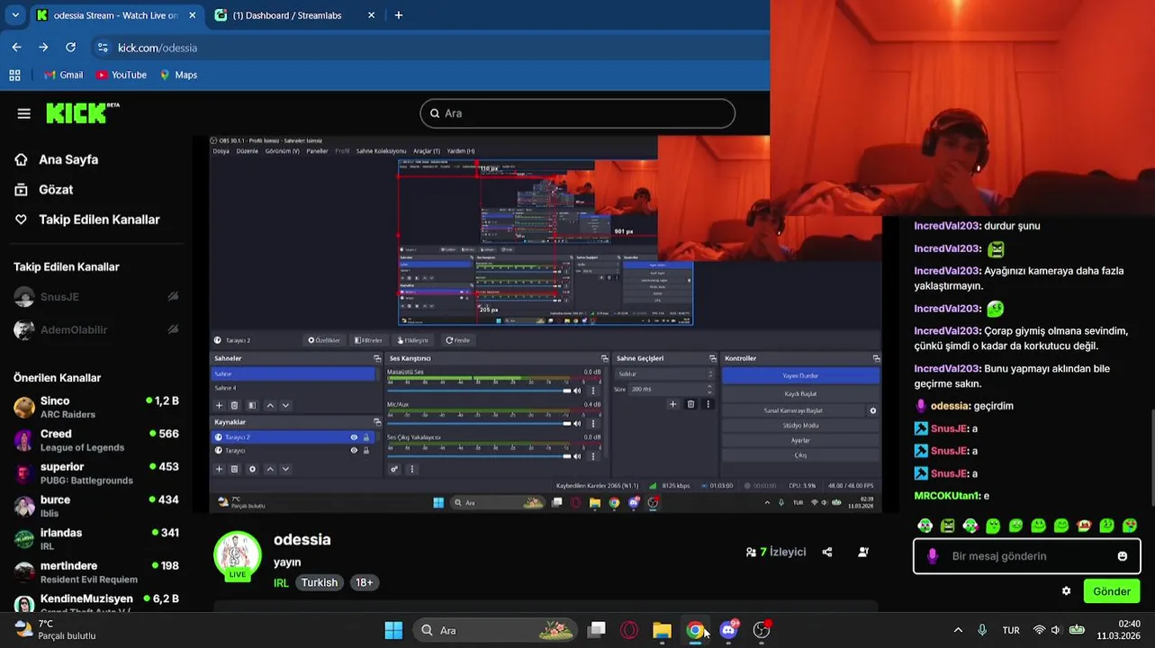Reload the kick.com page
Screen dimensions: 1155x648
pos(70,48)
